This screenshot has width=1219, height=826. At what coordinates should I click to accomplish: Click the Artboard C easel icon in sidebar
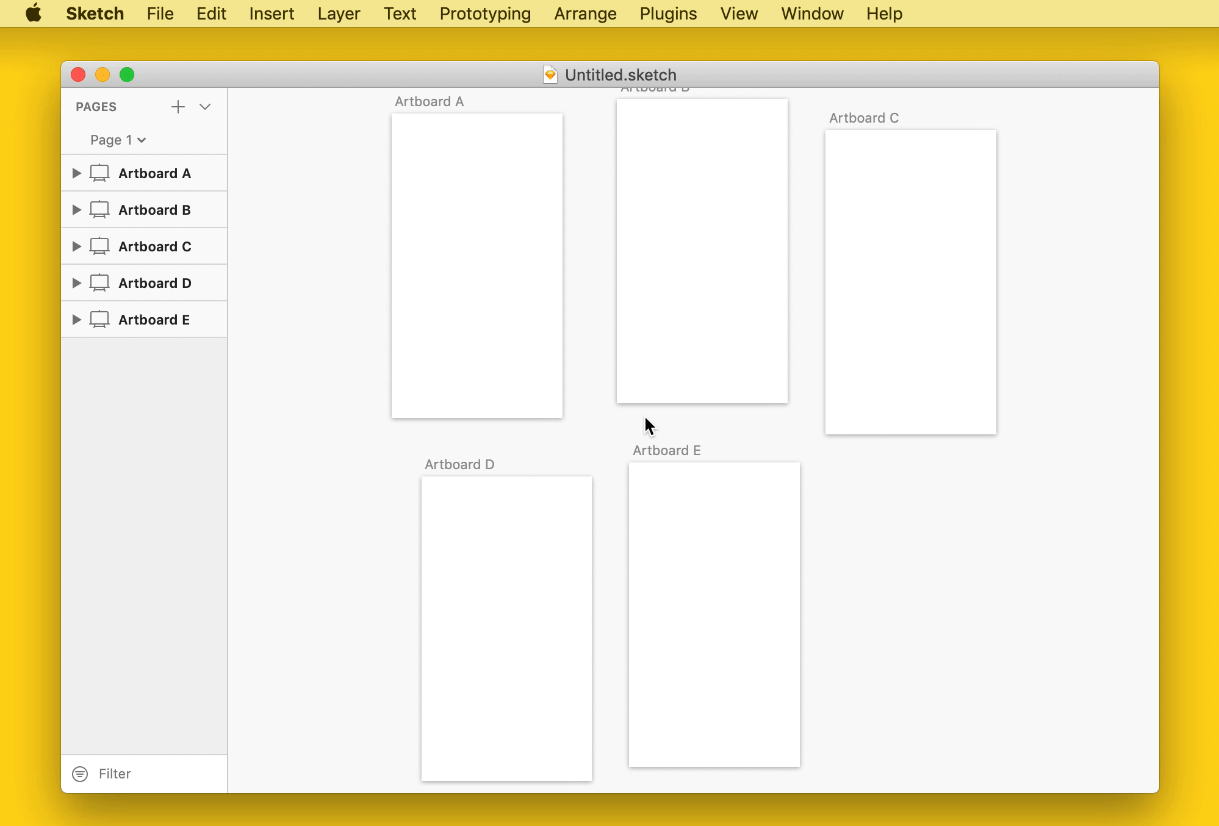(x=99, y=246)
